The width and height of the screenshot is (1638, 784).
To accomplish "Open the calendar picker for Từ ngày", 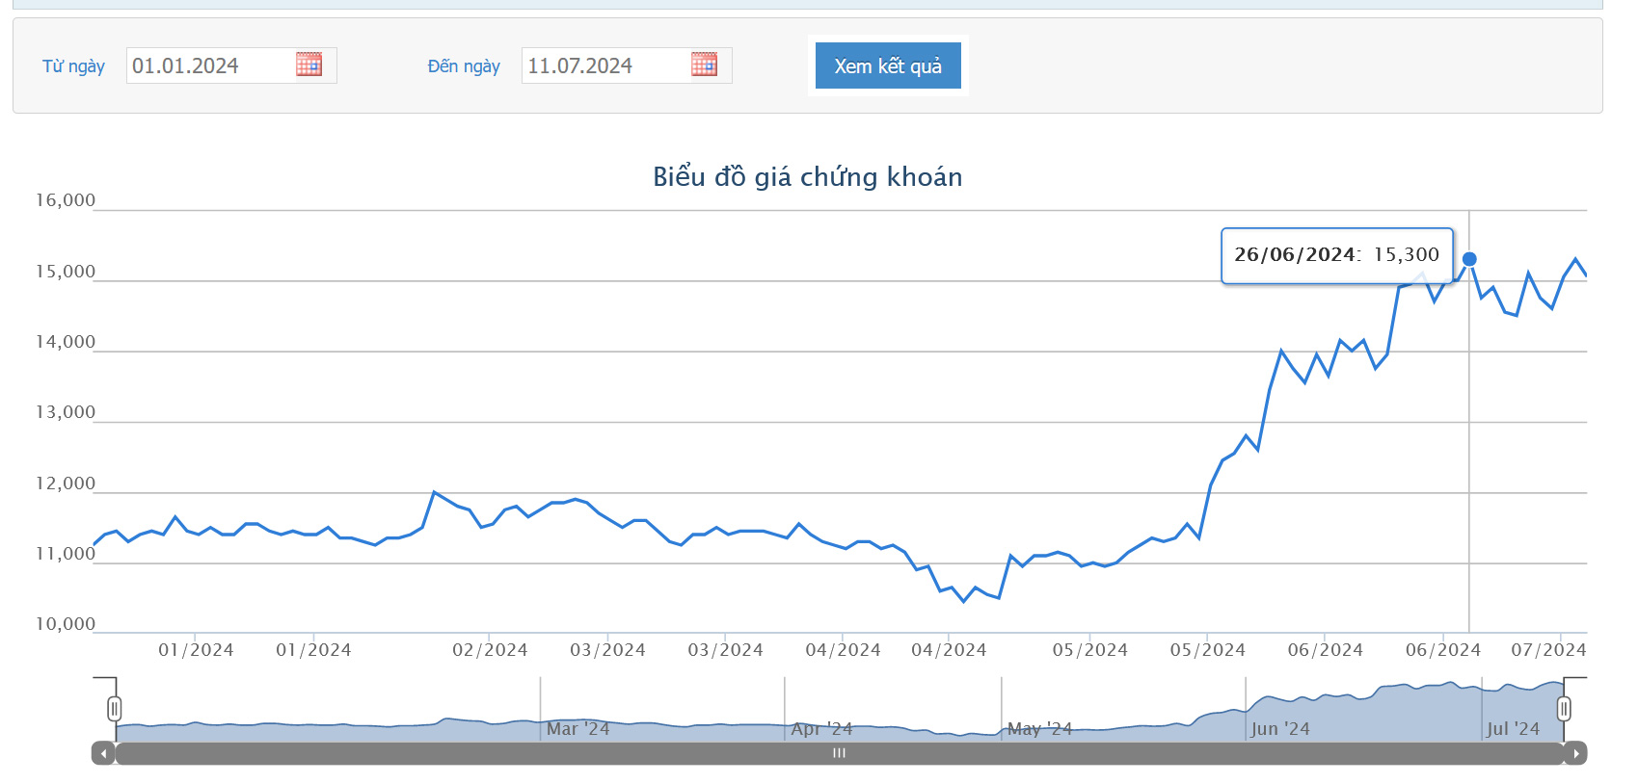I will 309,65.
